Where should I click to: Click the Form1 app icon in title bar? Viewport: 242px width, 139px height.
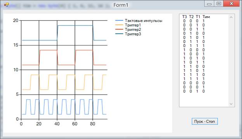click(x=6, y=5)
